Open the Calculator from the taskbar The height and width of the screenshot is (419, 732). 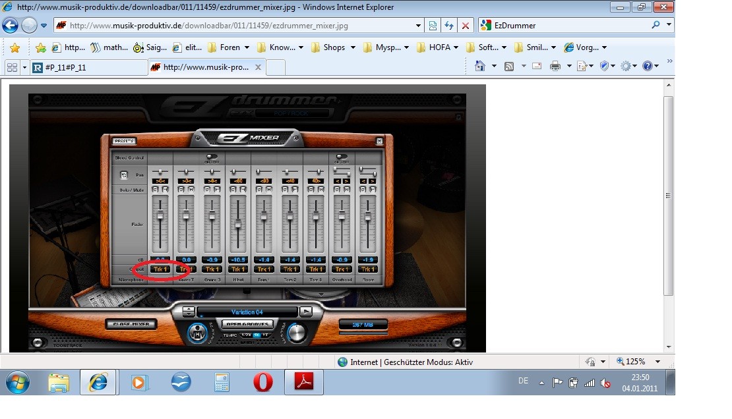click(222, 382)
